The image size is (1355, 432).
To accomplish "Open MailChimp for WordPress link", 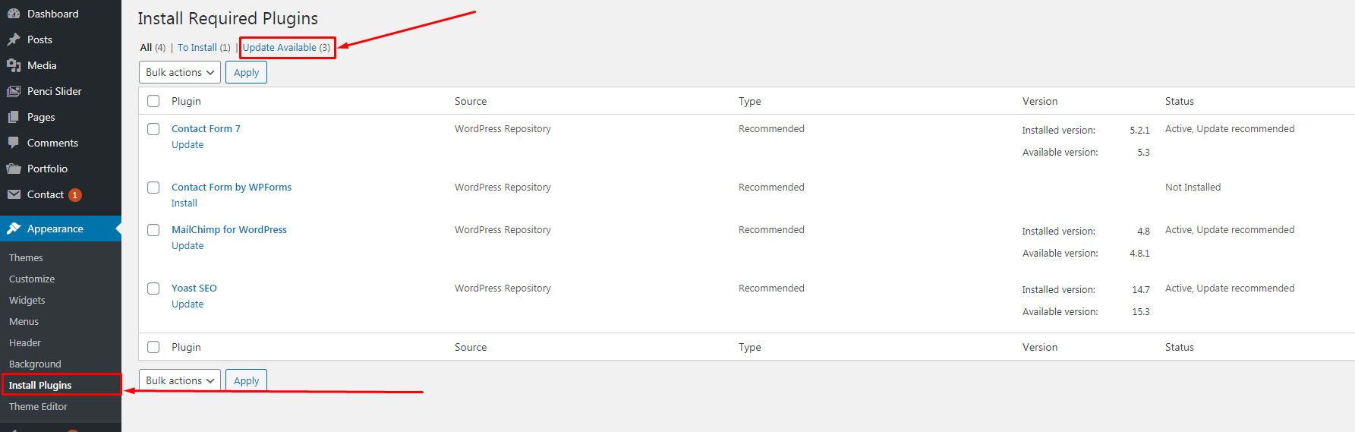I will (229, 229).
